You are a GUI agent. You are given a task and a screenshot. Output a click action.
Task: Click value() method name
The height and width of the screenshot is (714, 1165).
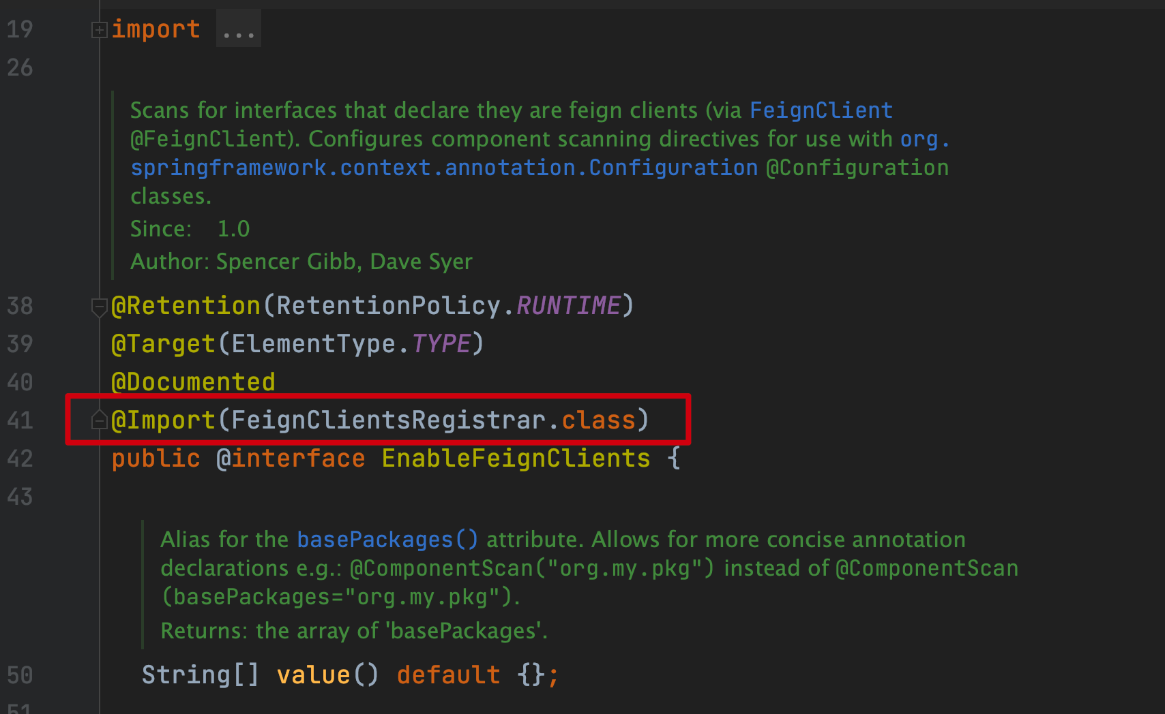click(x=313, y=675)
